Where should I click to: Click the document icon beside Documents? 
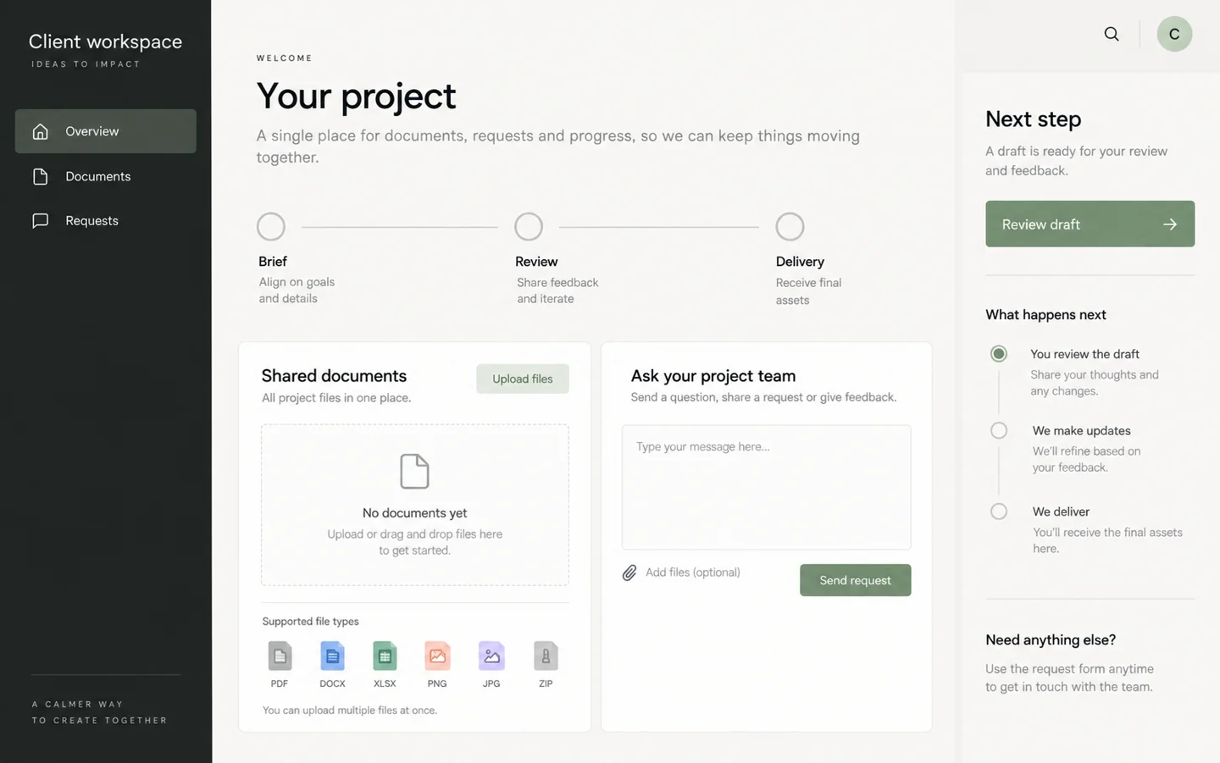[40, 176]
